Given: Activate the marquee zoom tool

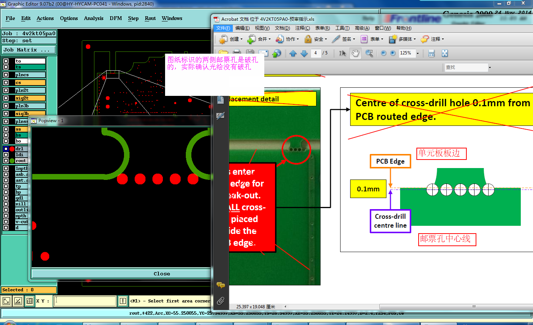Looking at the screenshot, I should (369, 53).
